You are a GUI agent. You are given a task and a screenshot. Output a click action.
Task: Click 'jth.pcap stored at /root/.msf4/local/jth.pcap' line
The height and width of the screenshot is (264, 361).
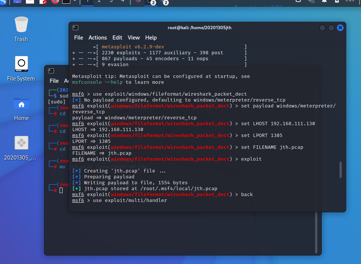click(x=145, y=189)
